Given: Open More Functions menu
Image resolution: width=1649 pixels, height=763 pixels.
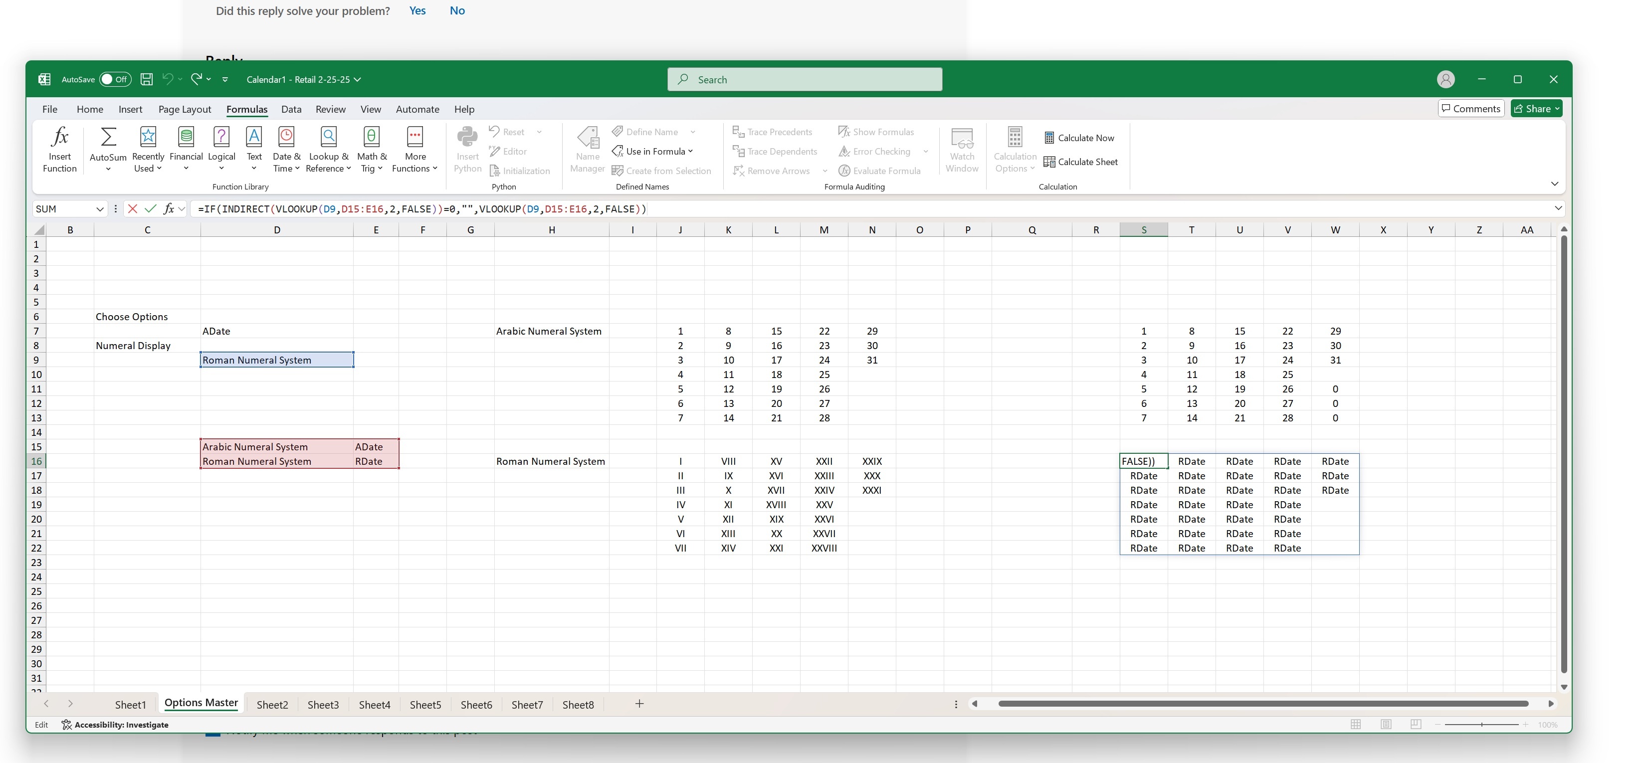Looking at the screenshot, I should (x=415, y=149).
